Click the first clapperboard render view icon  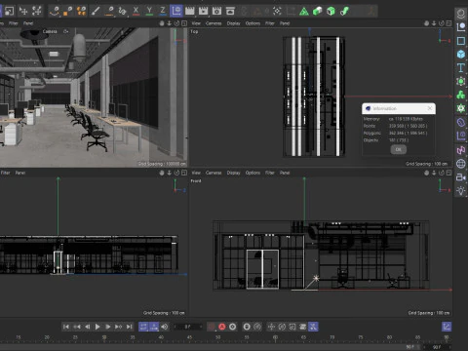coord(190,11)
